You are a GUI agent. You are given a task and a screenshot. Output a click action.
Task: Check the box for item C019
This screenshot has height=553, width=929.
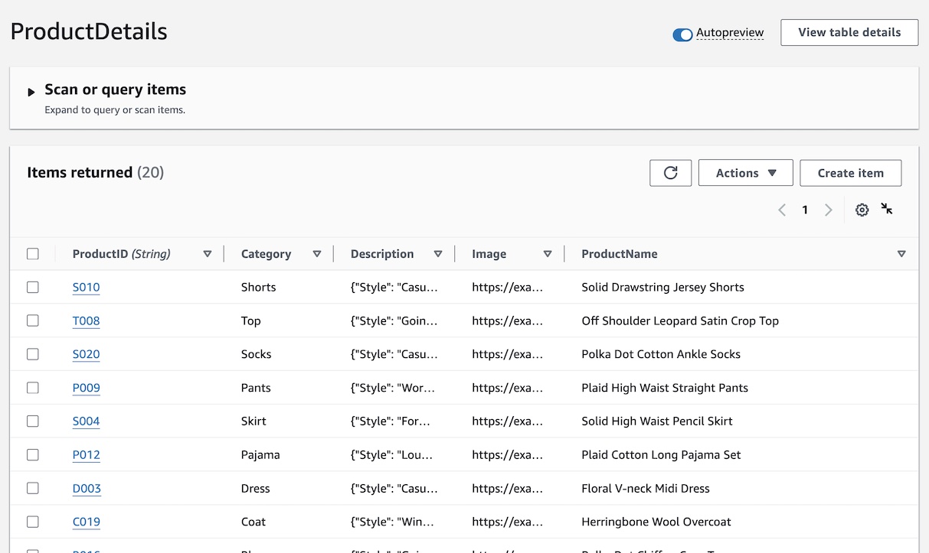(x=33, y=522)
